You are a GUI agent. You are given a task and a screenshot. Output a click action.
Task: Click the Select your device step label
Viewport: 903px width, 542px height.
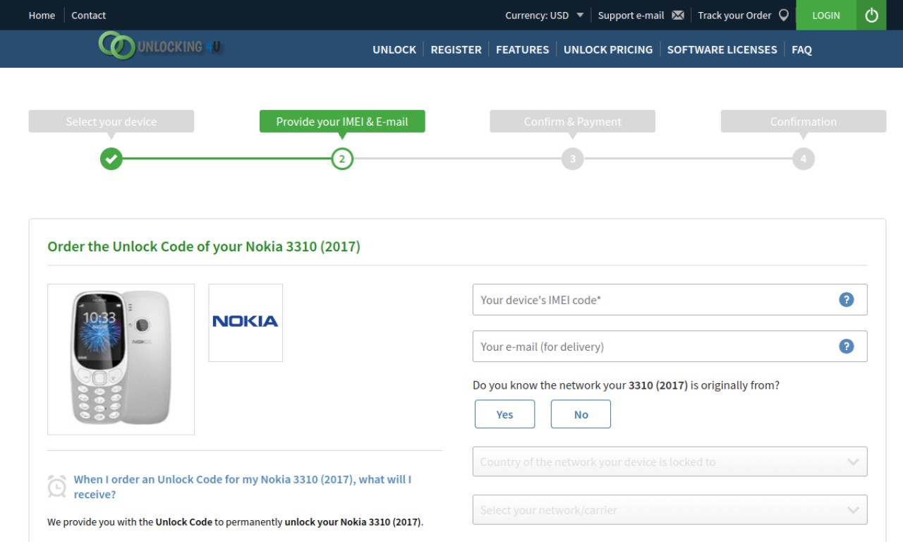(111, 121)
